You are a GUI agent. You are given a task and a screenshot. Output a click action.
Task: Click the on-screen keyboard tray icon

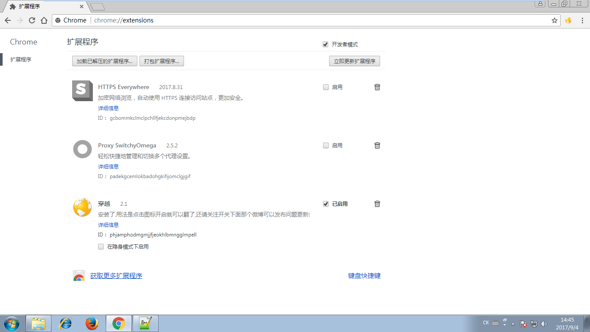495,323
